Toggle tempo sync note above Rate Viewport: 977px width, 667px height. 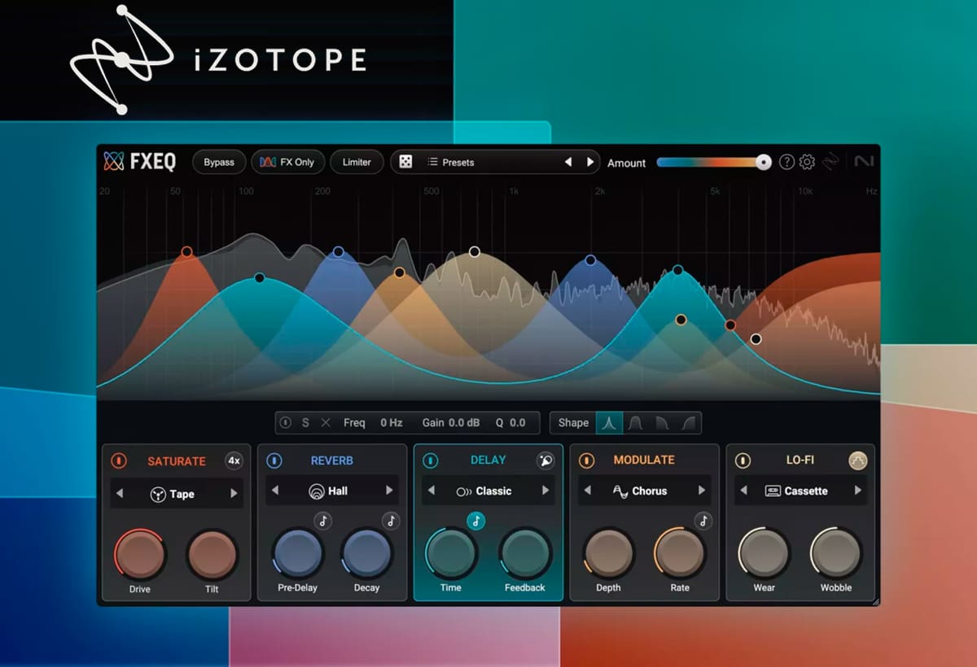(703, 521)
